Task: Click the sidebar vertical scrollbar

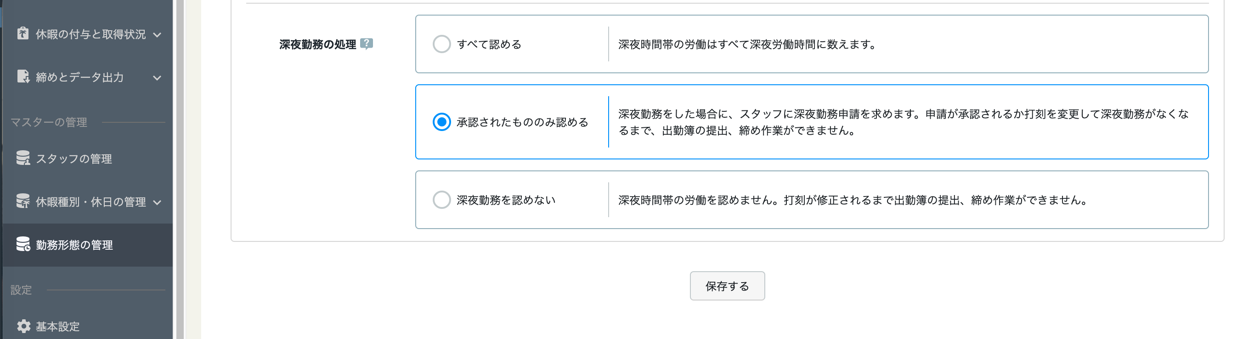Action: tap(180, 170)
